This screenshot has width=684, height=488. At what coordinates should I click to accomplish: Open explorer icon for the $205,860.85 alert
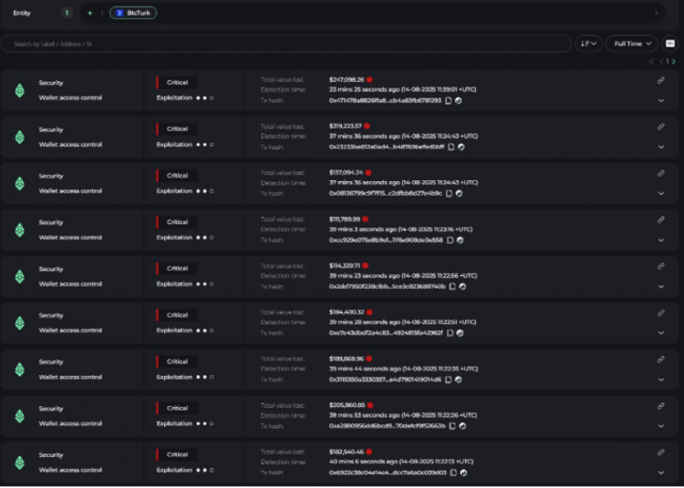point(464,425)
